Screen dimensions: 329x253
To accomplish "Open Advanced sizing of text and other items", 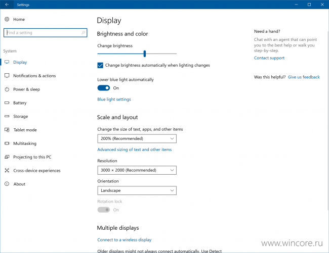I will (135, 149).
